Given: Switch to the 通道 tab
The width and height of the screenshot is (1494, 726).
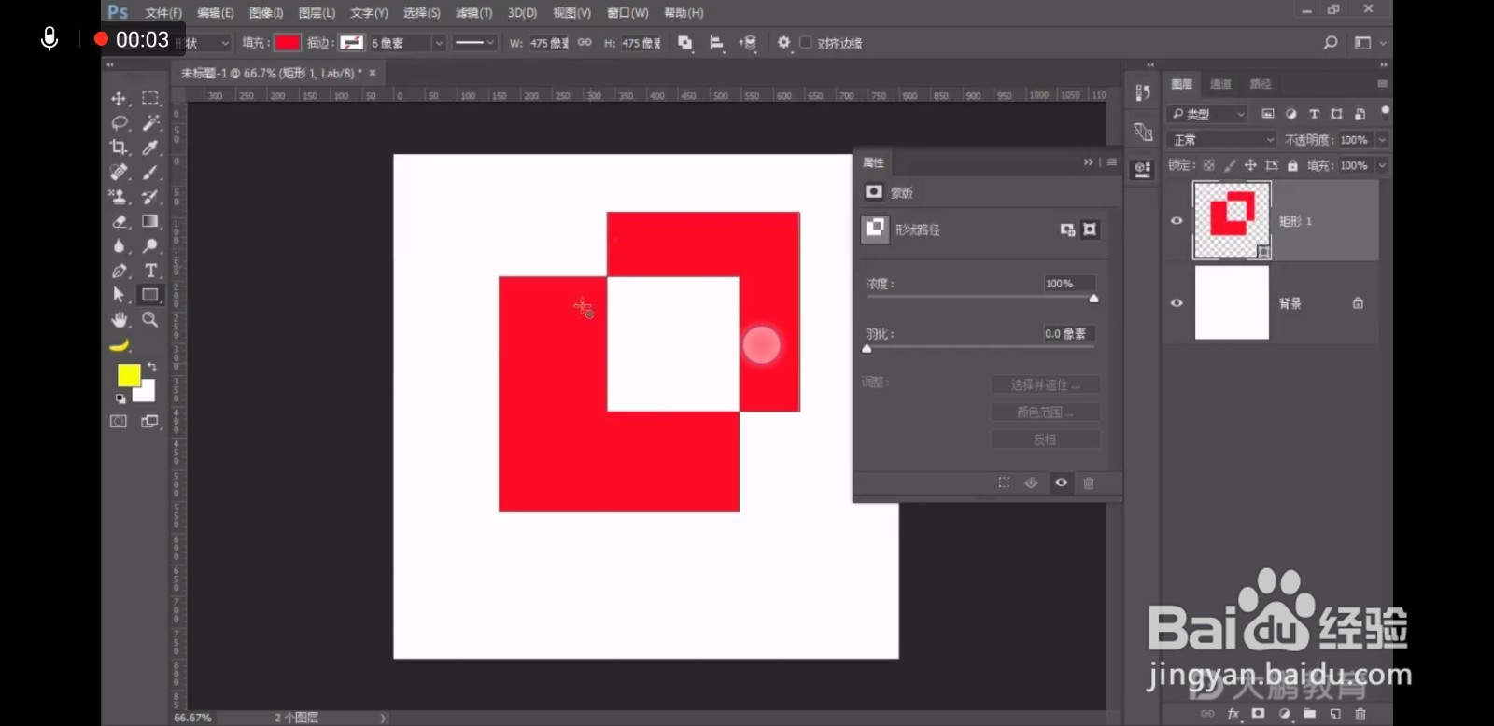Looking at the screenshot, I should coord(1220,84).
